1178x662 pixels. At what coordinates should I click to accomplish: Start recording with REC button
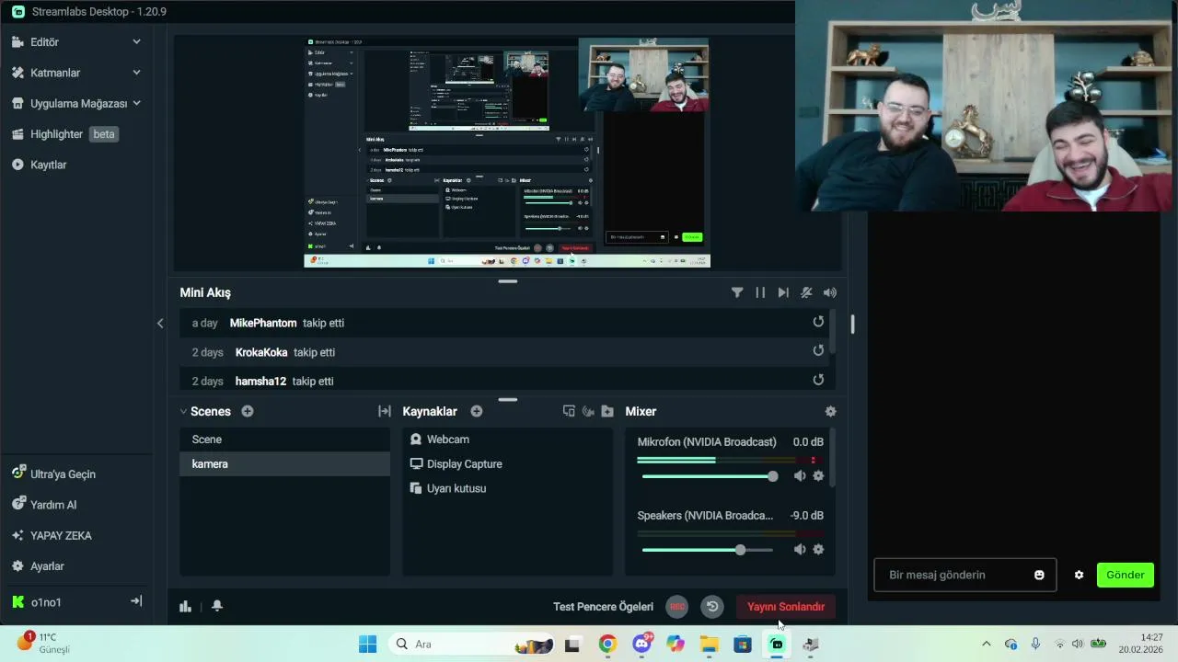coord(677,607)
